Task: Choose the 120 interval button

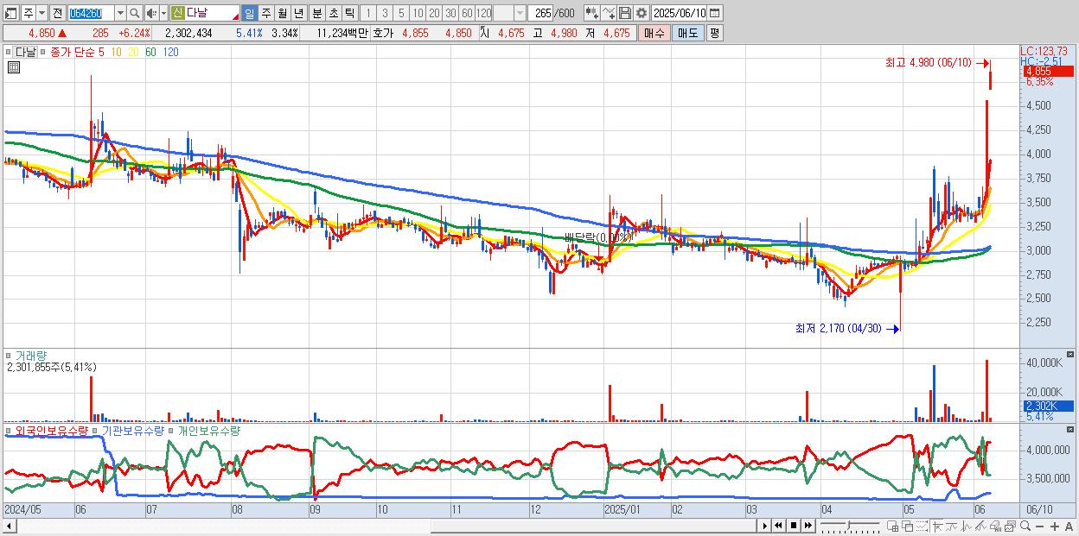Action: point(483,13)
